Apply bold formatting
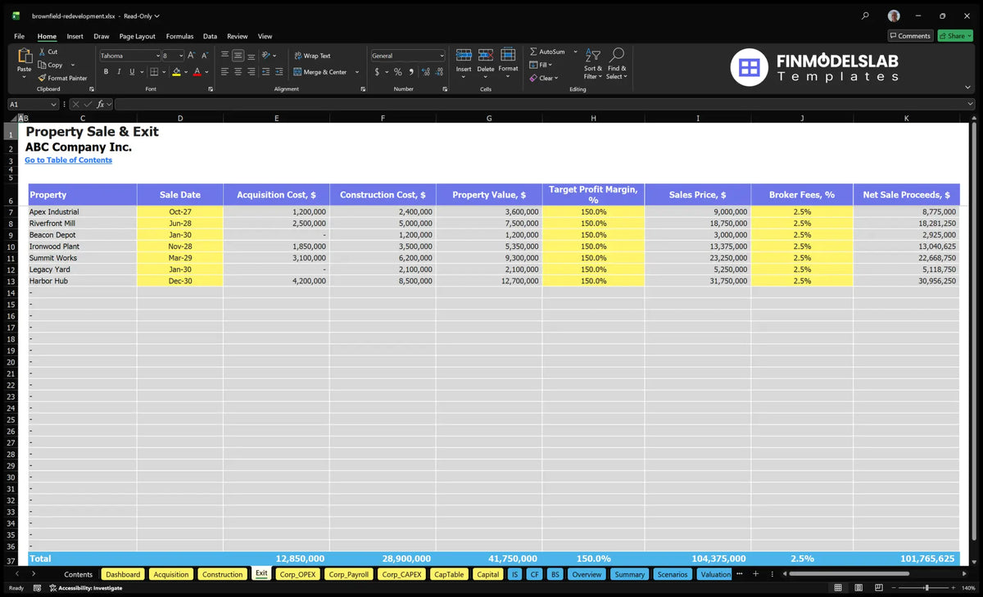The width and height of the screenshot is (983, 597). [x=106, y=72]
